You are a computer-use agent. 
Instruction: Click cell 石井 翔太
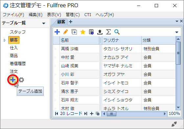click(80, 100)
